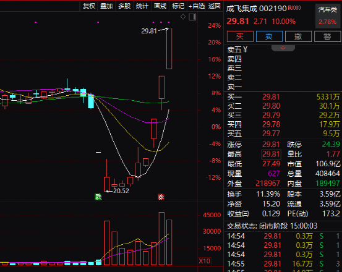Activate the 画线 drawing tool

tap(160, 6)
